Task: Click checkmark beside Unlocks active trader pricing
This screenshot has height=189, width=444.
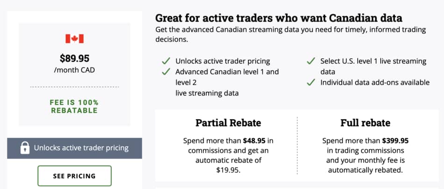Action: [165, 61]
